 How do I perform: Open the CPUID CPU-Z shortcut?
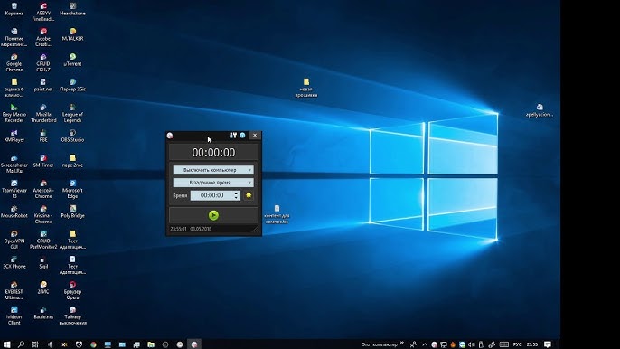(x=43, y=62)
